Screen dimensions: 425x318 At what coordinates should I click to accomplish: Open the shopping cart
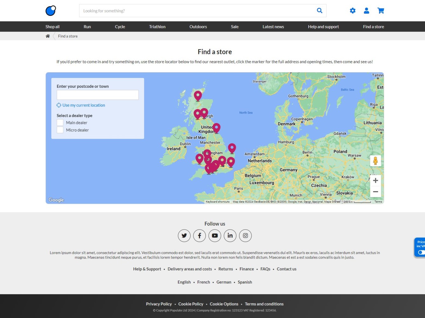(381, 10)
